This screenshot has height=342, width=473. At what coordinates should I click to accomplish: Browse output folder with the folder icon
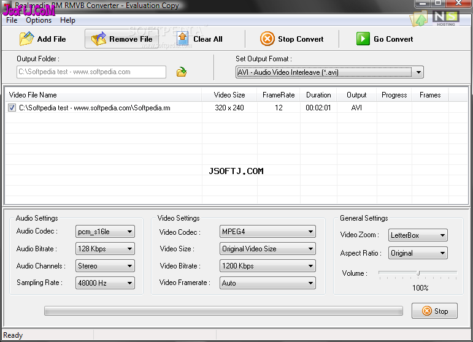[x=182, y=72]
